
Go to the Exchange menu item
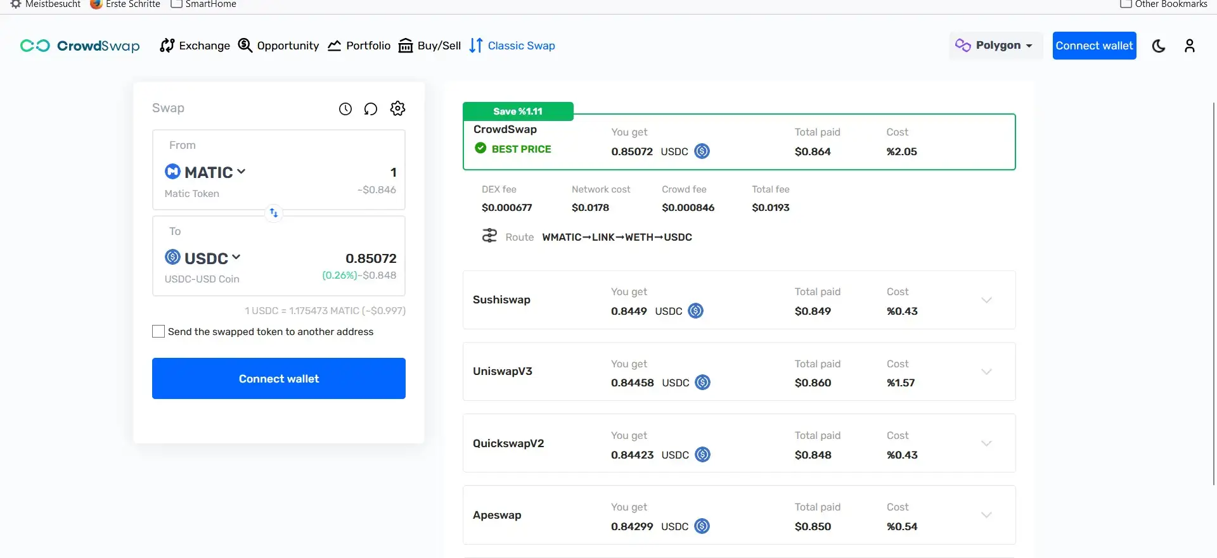[195, 46]
